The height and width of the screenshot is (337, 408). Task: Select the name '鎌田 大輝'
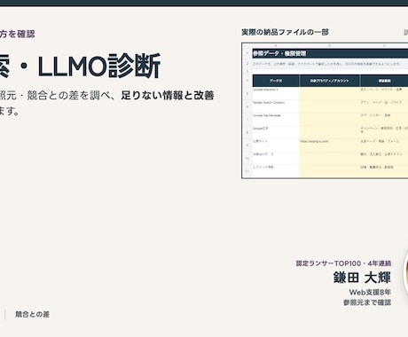point(362,278)
